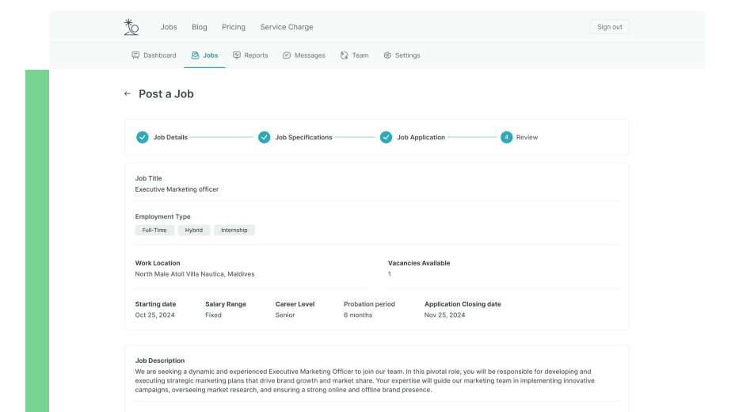Click the Job Details step checkmark
The width and height of the screenshot is (754, 412).
pos(143,137)
